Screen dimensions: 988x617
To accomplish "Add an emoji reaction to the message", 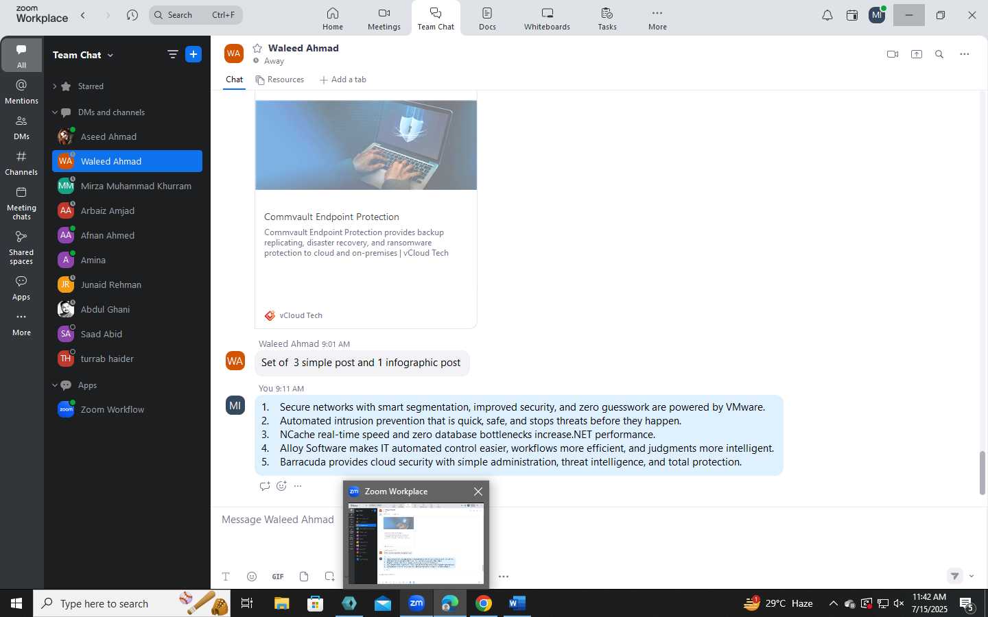I will coord(281,486).
